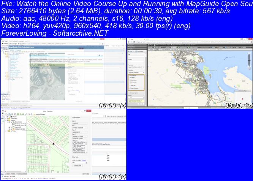Choose the Zoom Out tool
Viewport: 253px width, 181px height.
183,49
